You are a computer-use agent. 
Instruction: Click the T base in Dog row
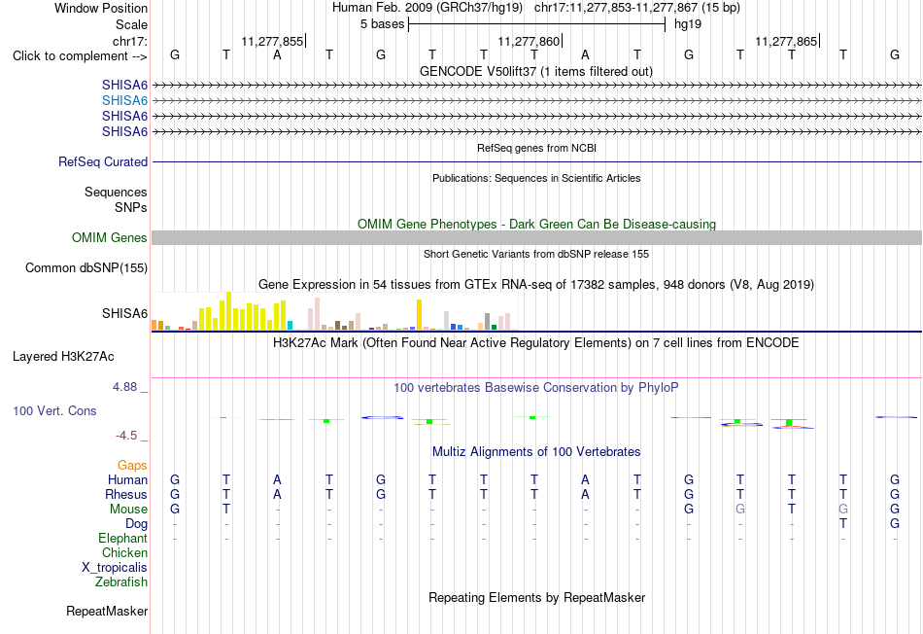843,524
